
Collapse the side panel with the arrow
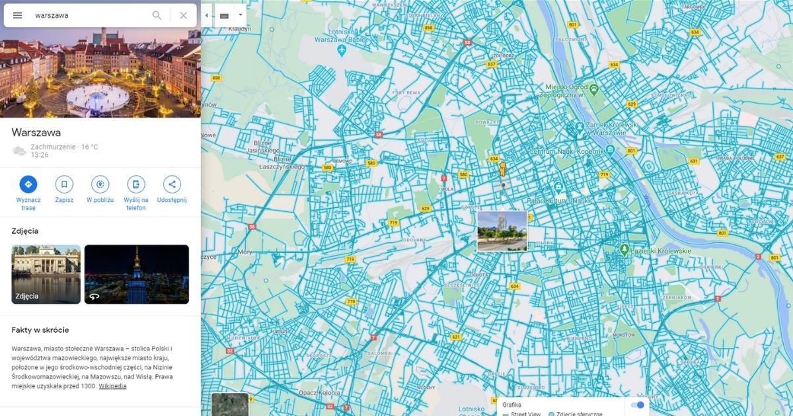click(x=206, y=15)
